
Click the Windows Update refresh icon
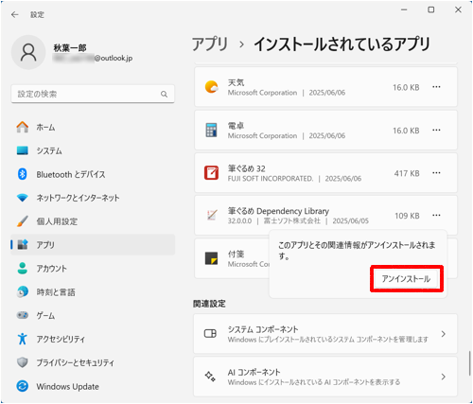[23, 386]
